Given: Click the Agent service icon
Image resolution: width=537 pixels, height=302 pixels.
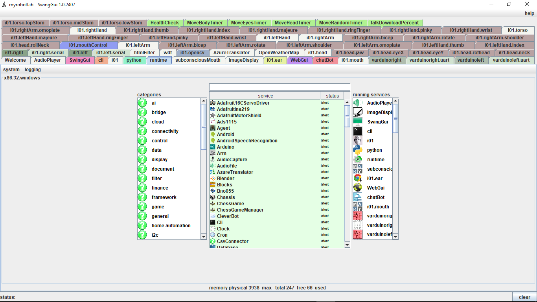Looking at the screenshot, I should click(213, 128).
